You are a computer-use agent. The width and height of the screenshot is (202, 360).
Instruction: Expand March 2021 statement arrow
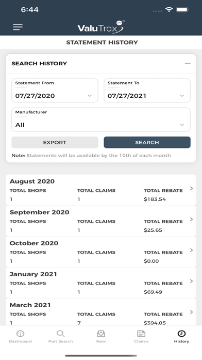click(x=192, y=312)
